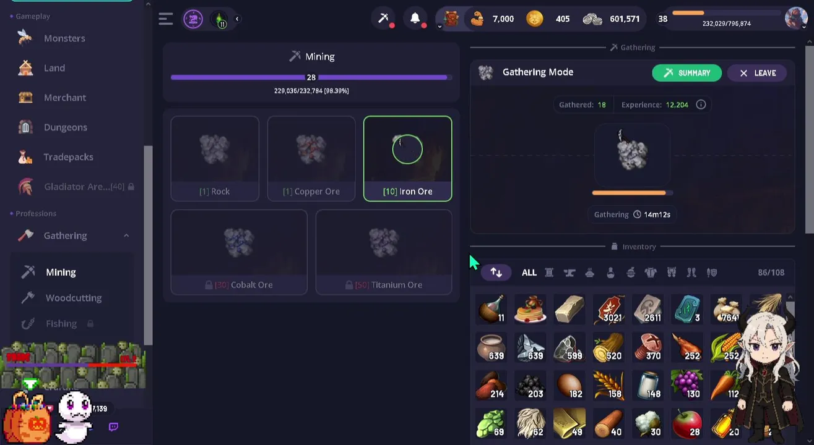The height and width of the screenshot is (445, 814).
Task: Open the dropdown chevron beside the backpack icon
Action: (439, 27)
